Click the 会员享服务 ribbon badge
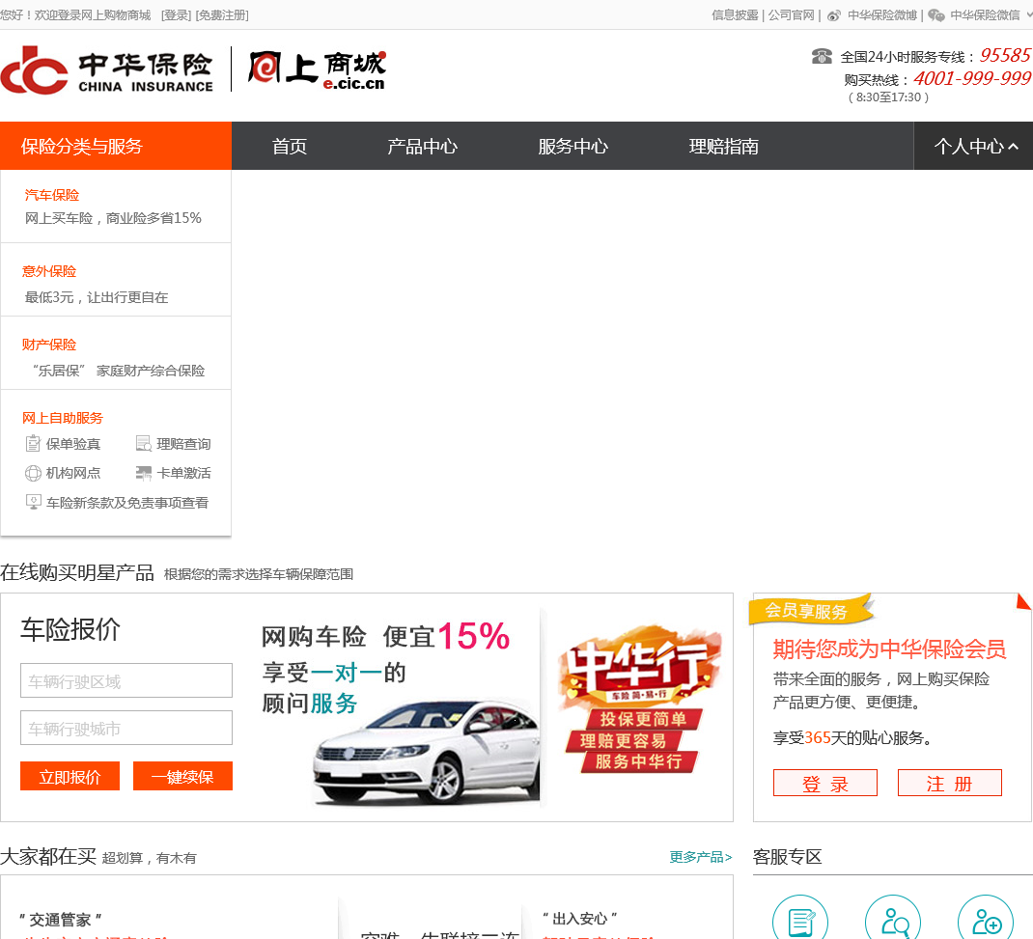Image resolution: width=1033 pixels, height=939 pixels. [811, 610]
